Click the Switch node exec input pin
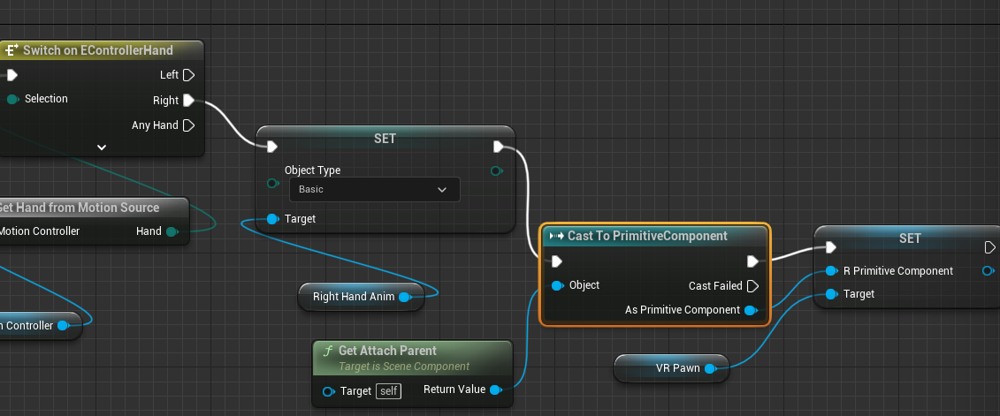This screenshot has height=416, width=1000. pos(11,75)
